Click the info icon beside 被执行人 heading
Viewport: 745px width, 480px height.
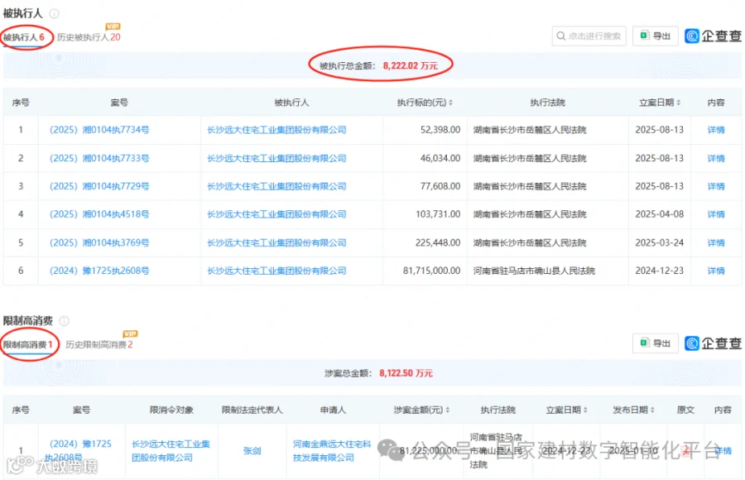tap(55, 14)
